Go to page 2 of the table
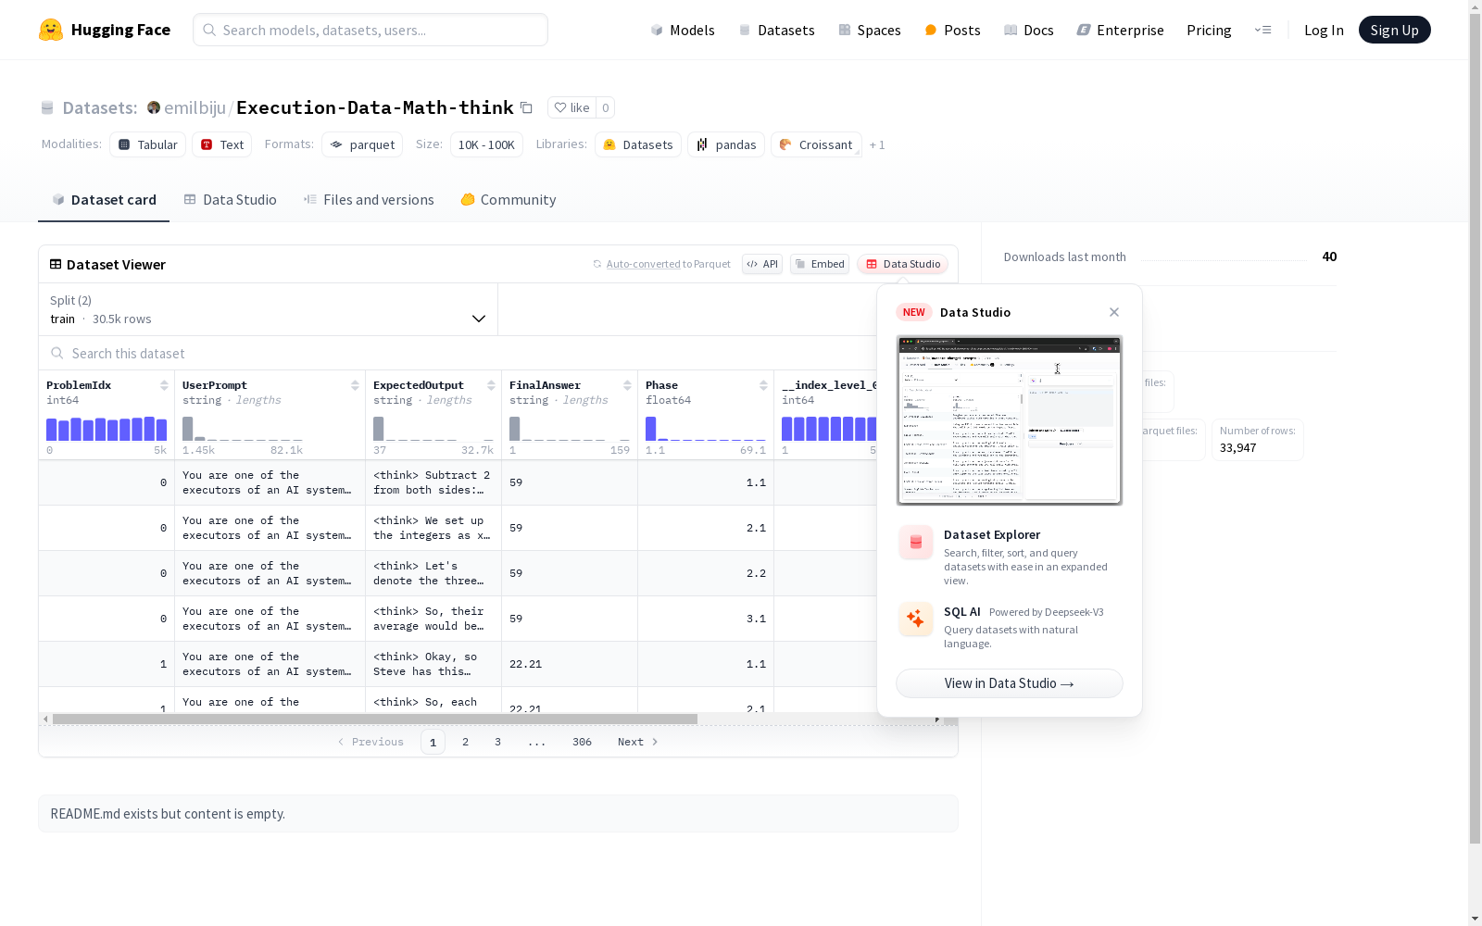1482x926 pixels. click(x=465, y=742)
